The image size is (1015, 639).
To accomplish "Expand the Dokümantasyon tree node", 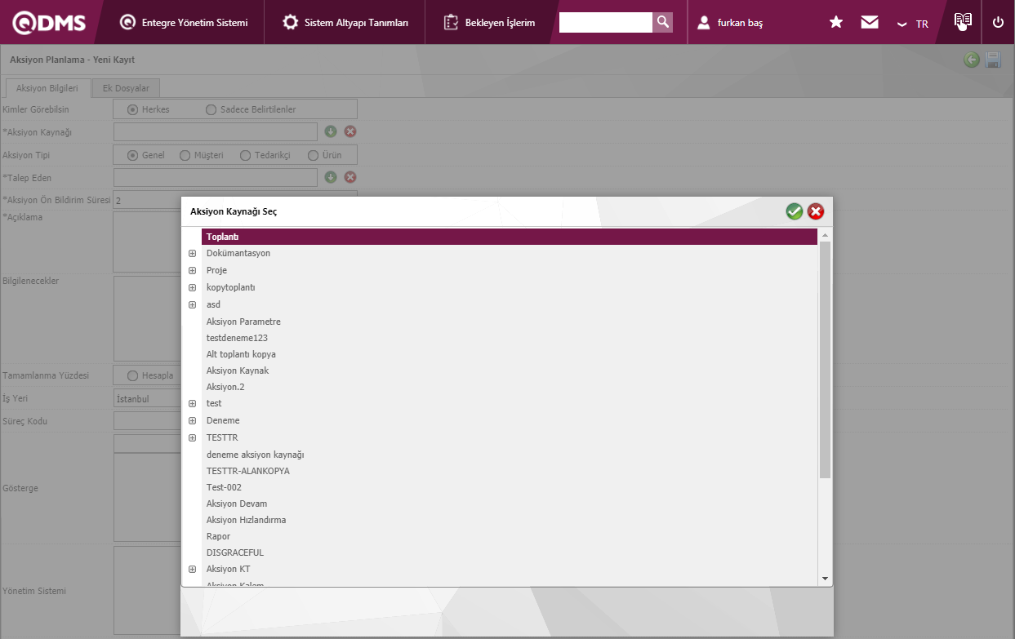I will [x=192, y=253].
